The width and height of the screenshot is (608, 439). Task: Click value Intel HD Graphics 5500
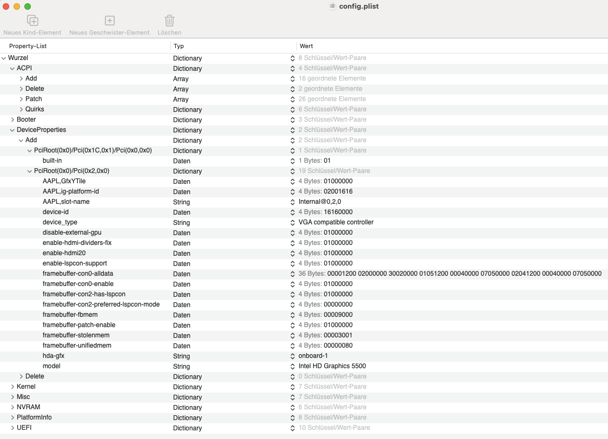click(332, 366)
